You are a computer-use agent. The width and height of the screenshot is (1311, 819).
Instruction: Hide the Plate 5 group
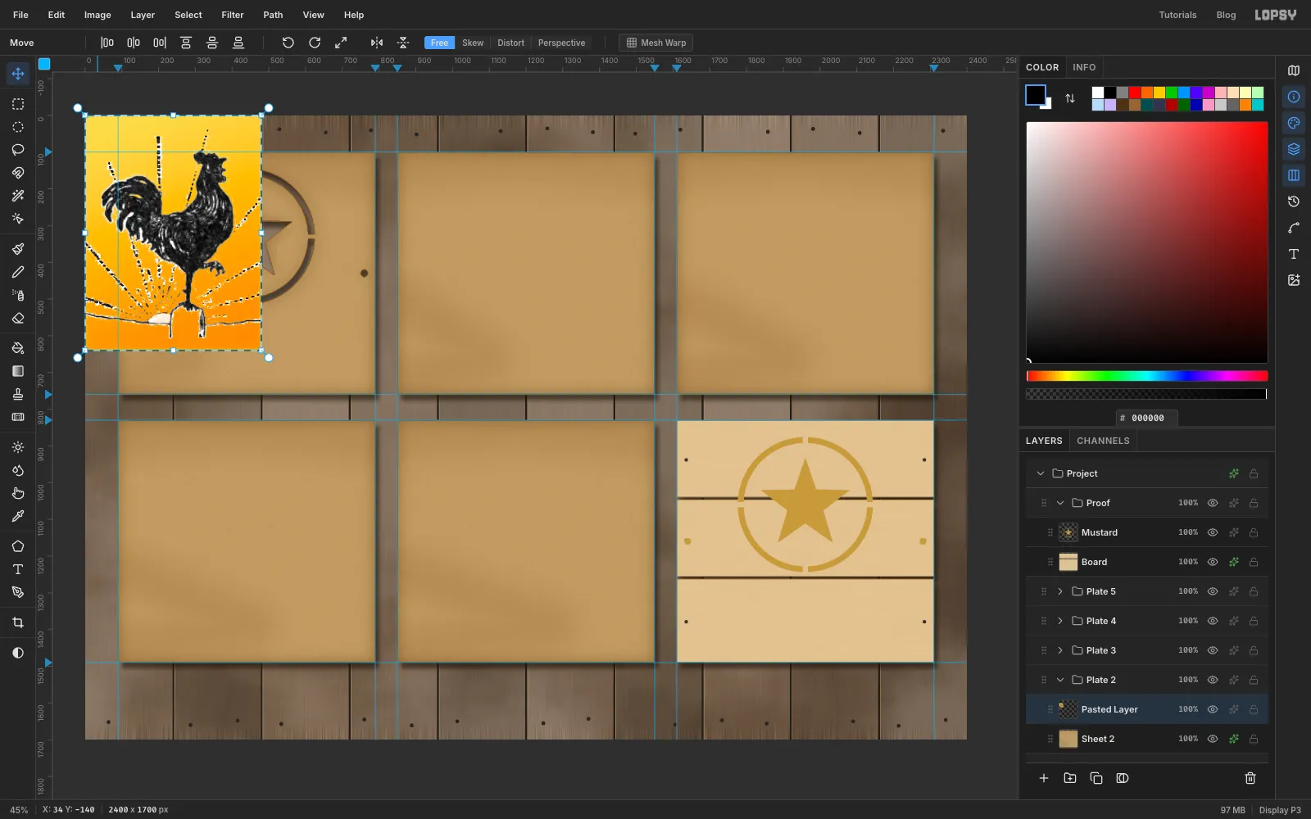pos(1213,591)
